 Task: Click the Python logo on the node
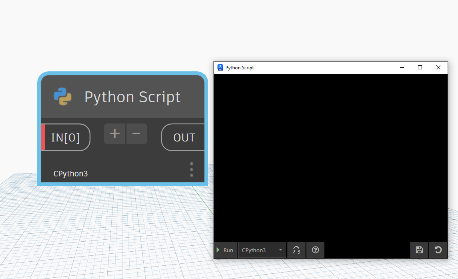(62, 97)
